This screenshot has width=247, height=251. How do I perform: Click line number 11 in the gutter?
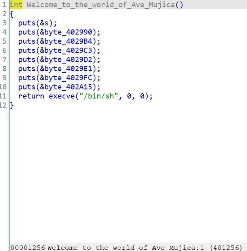tap(4, 96)
